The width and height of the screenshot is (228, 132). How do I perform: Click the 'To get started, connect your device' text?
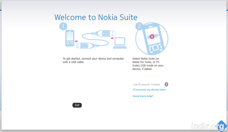click(93, 60)
